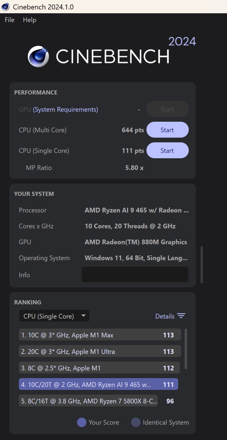Select the AMD Ryzen 7 5800X ranking entry
Image resolution: width=227 pixels, height=440 pixels.
88,401
